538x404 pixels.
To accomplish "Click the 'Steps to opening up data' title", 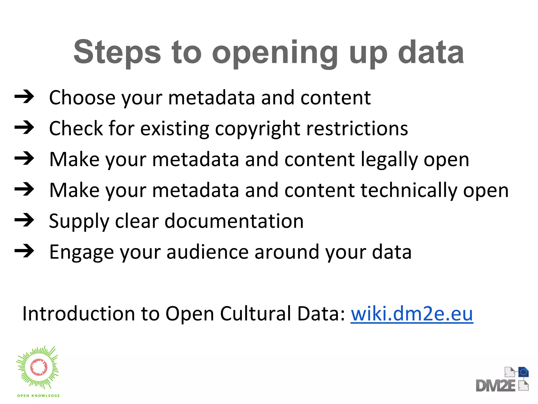I will pos(268,52).
